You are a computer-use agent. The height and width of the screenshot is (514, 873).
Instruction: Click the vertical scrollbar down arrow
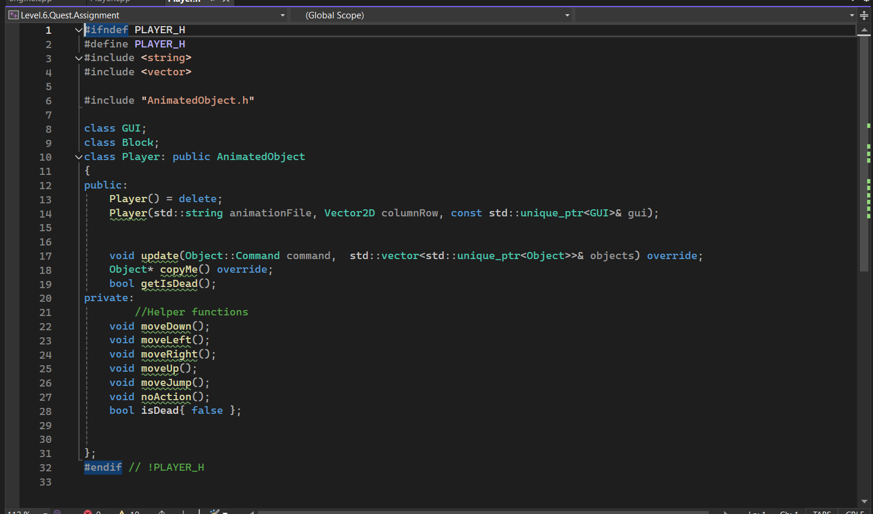(x=864, y=502)
